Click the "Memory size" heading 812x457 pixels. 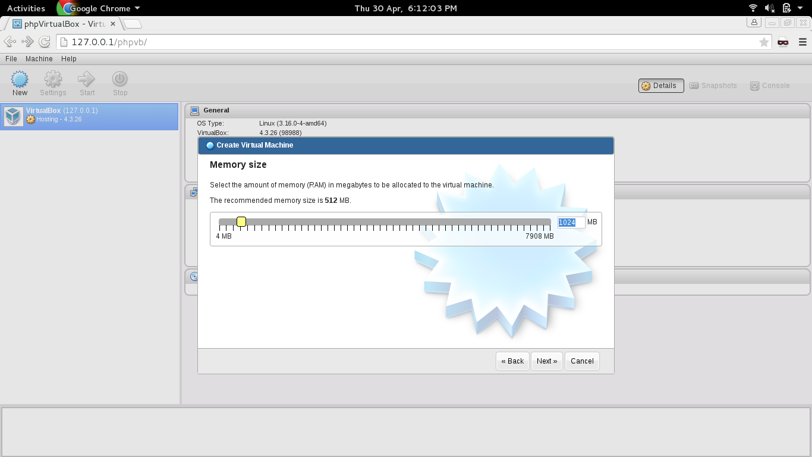click(x=238, y=165)
